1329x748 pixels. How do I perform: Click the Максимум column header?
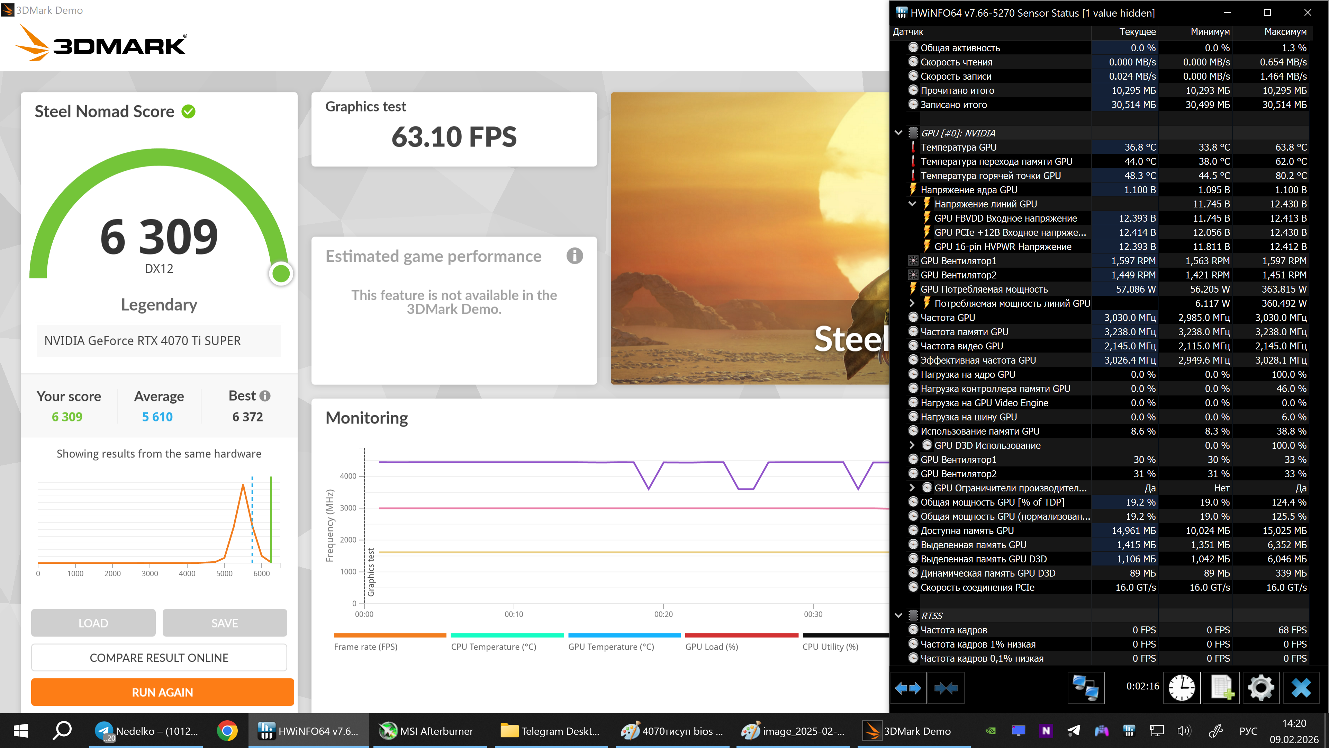tap(1285, 32)
